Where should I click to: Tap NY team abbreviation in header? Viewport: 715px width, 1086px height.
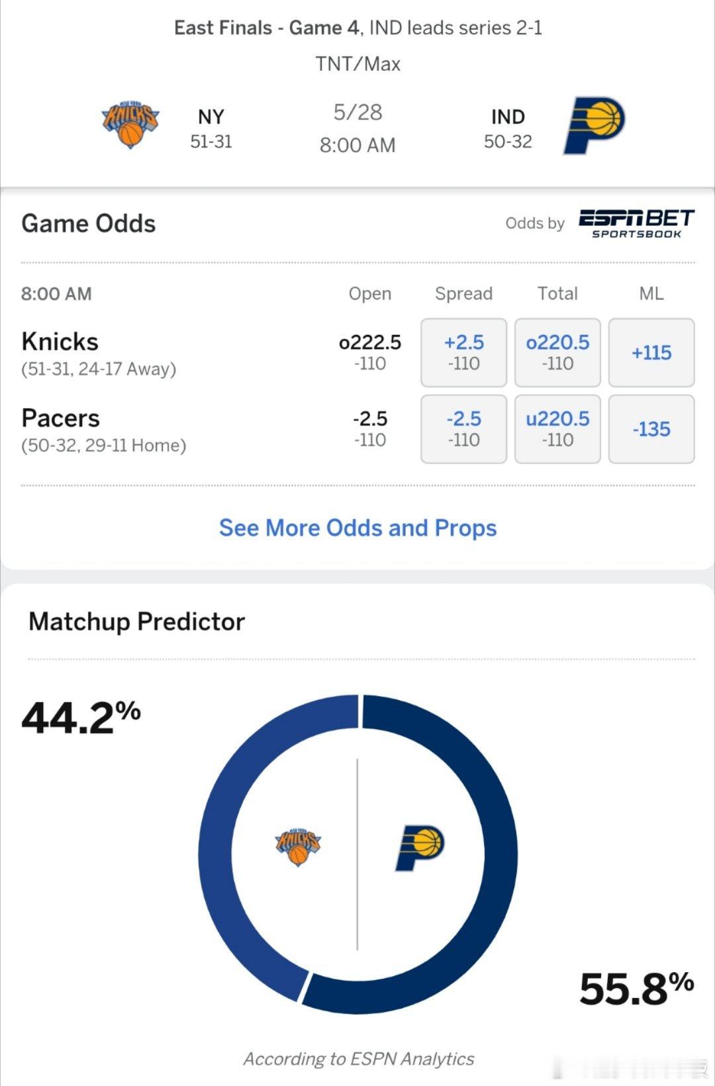coord(211,117)
